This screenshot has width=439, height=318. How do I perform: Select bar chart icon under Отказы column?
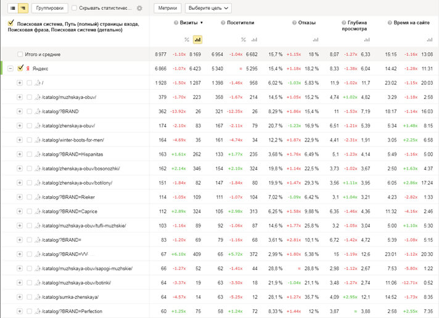pyautogui.click(x=316, y=39)
